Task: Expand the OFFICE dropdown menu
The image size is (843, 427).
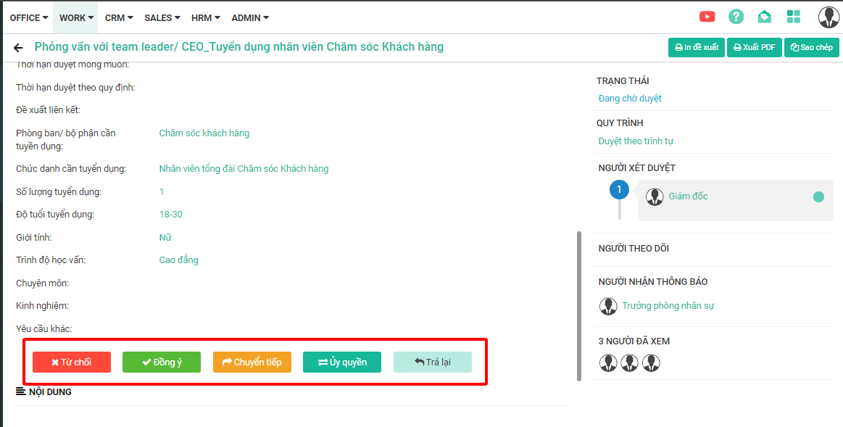Action: coord(29,17)
